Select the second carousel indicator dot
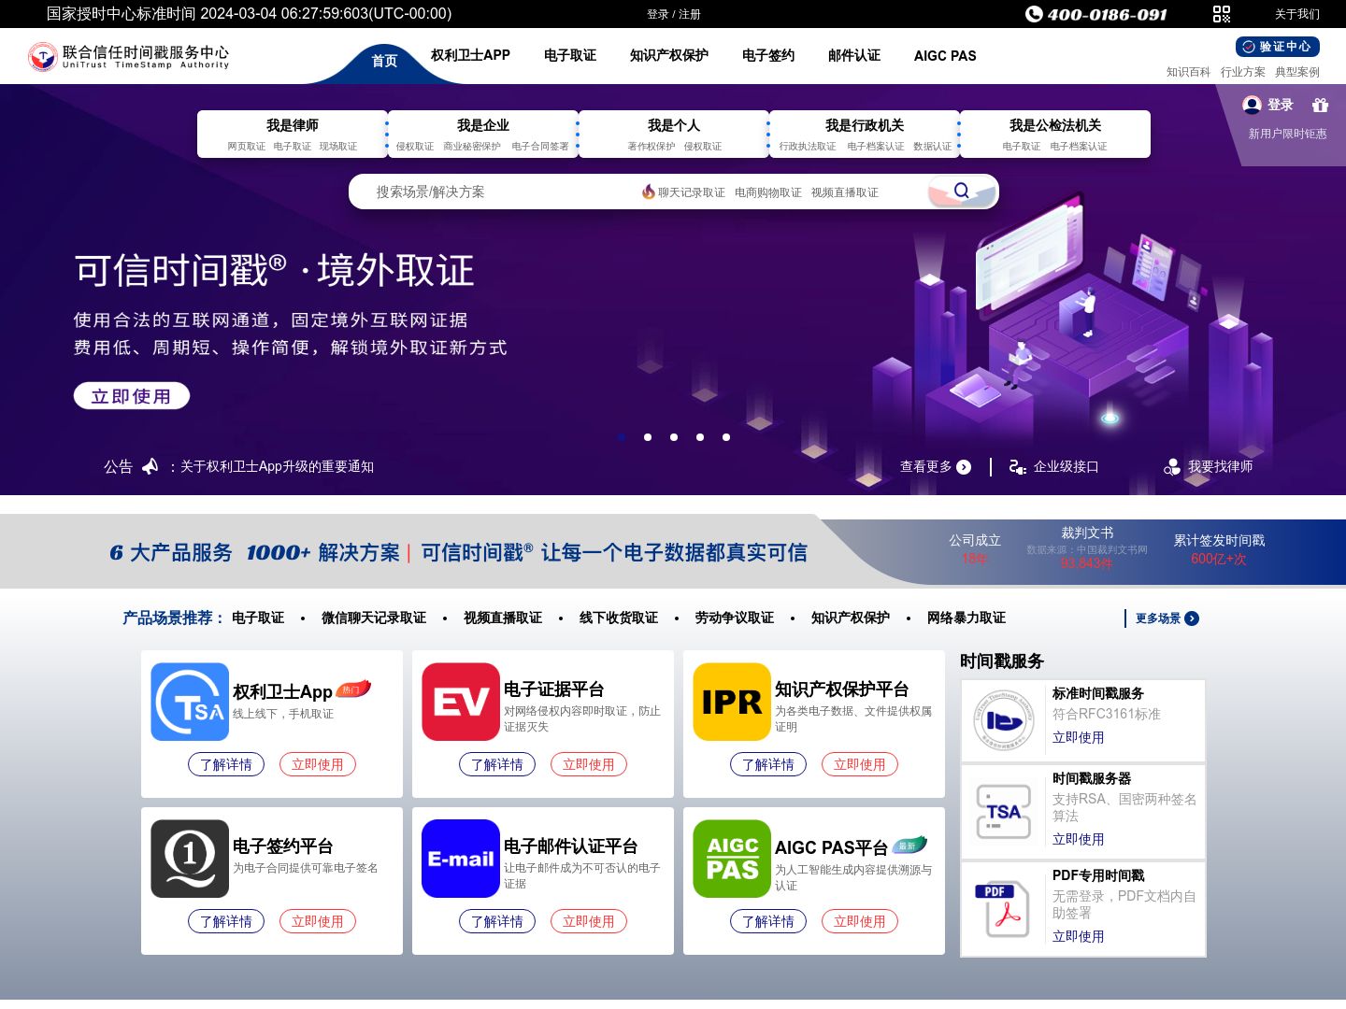The image size is (1346, 1009). [x=648, y=437]
